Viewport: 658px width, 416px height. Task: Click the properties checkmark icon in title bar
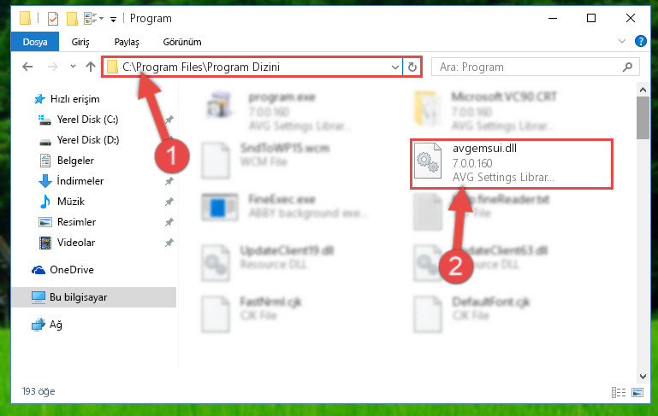(x=53, y=19)
